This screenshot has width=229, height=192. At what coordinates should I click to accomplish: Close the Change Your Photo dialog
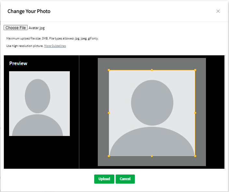point(218,11)
